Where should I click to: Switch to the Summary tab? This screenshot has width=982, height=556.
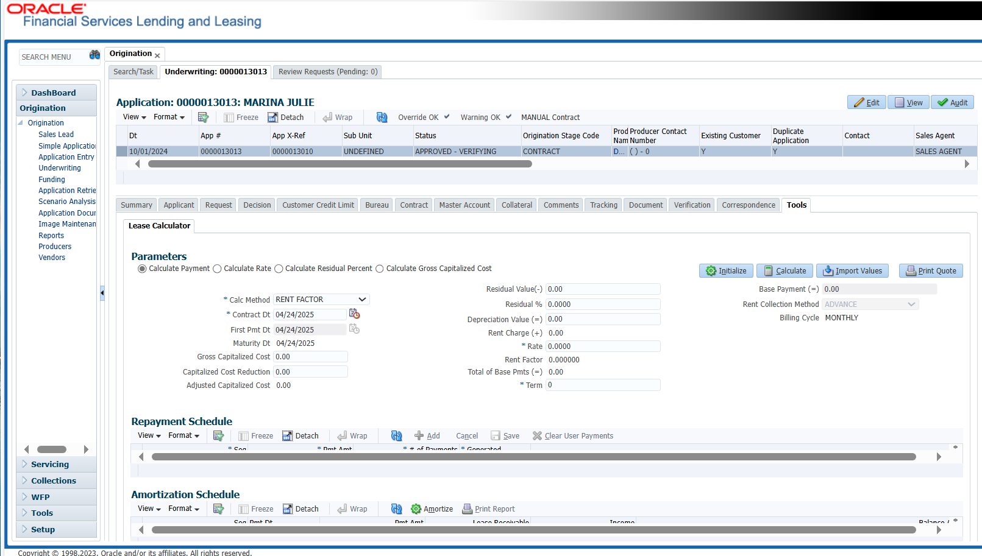(x=137, y=205)
